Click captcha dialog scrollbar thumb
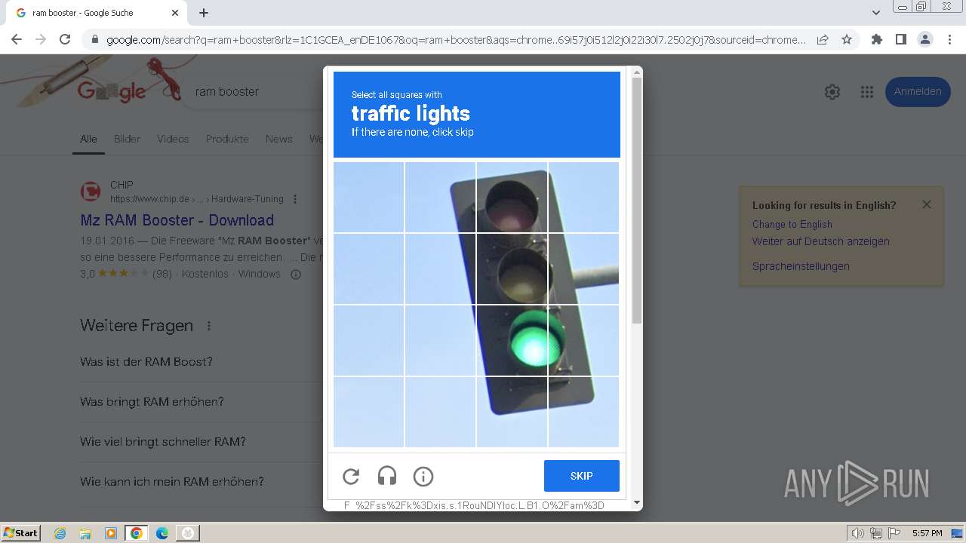Image resolution: width=966 pixels, height=543 pixels. click(637, 200)
